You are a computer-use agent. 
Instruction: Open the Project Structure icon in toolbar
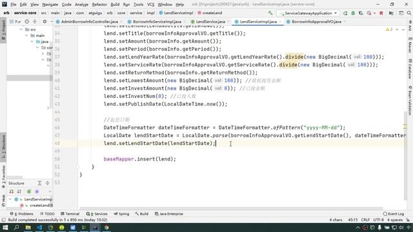[391, 13]
